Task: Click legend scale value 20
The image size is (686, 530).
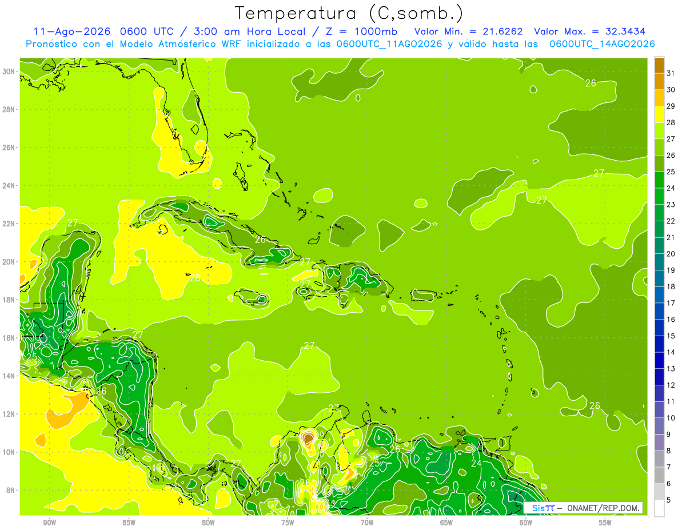Action: click(671, 254)
